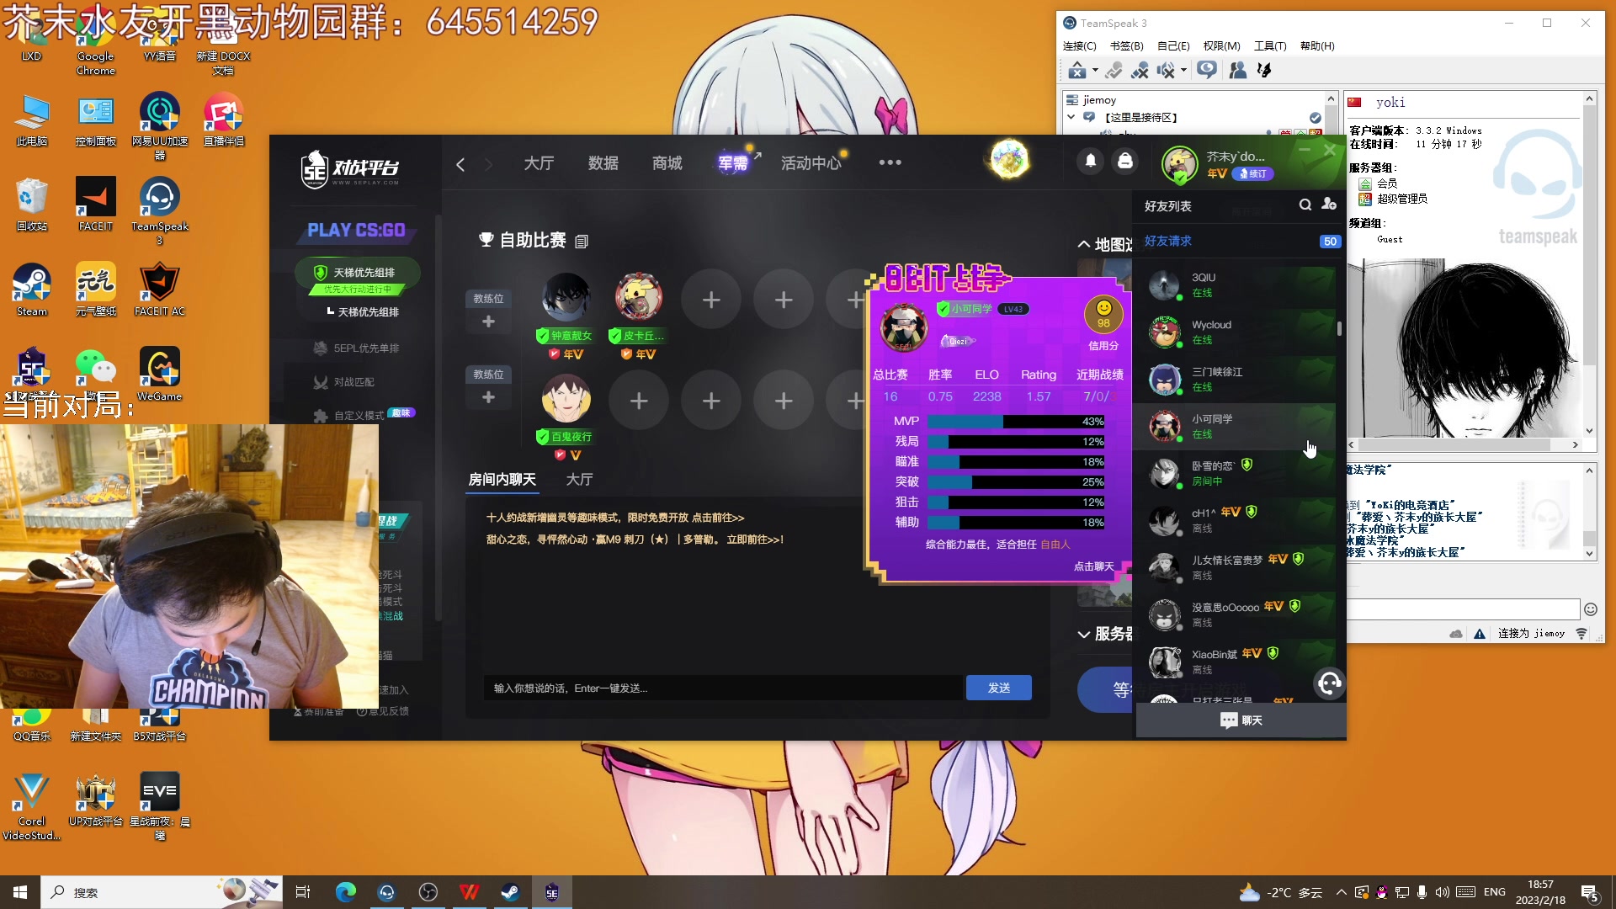This screenshot has height=909, width=1616.
Task: Expand the TeamSpeak disconnect dropdown arrow
Action: [x=1095, y=71]
